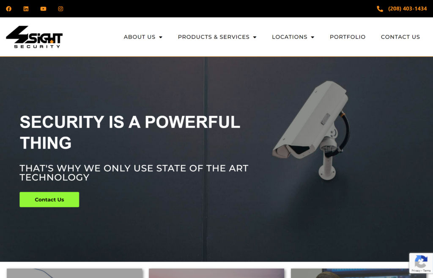This screenshot has height=278, width=433.
Task: Click the About Us menu label
Action: (140, 37)
